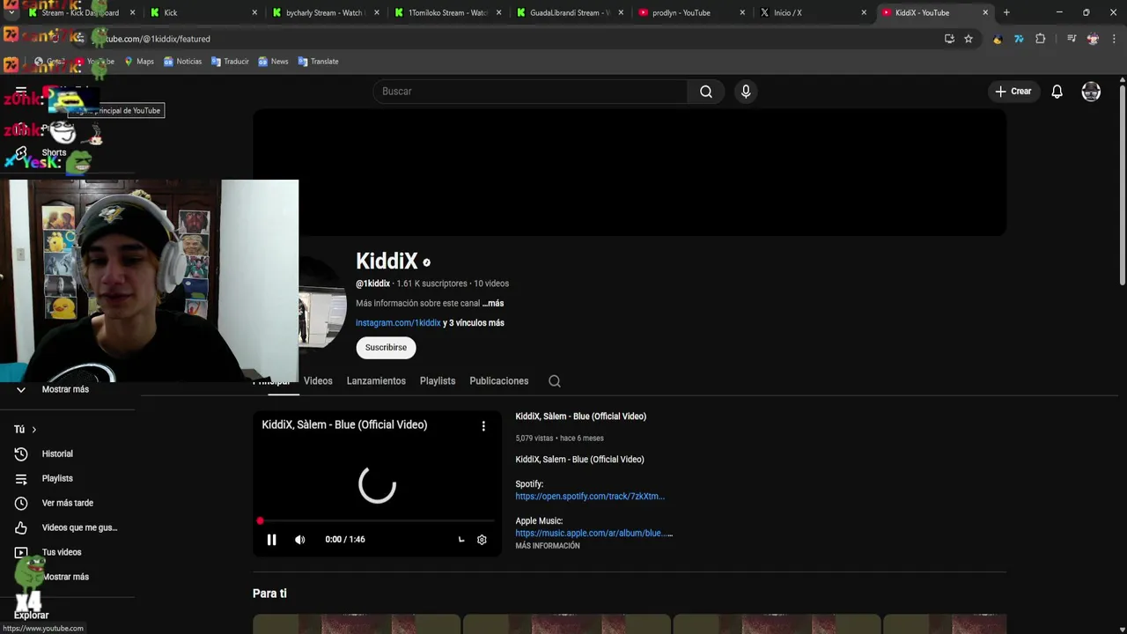The width and height of the screenshot is (1127, 634).
Task: Pause the featured video
Action: click(271, 540)
